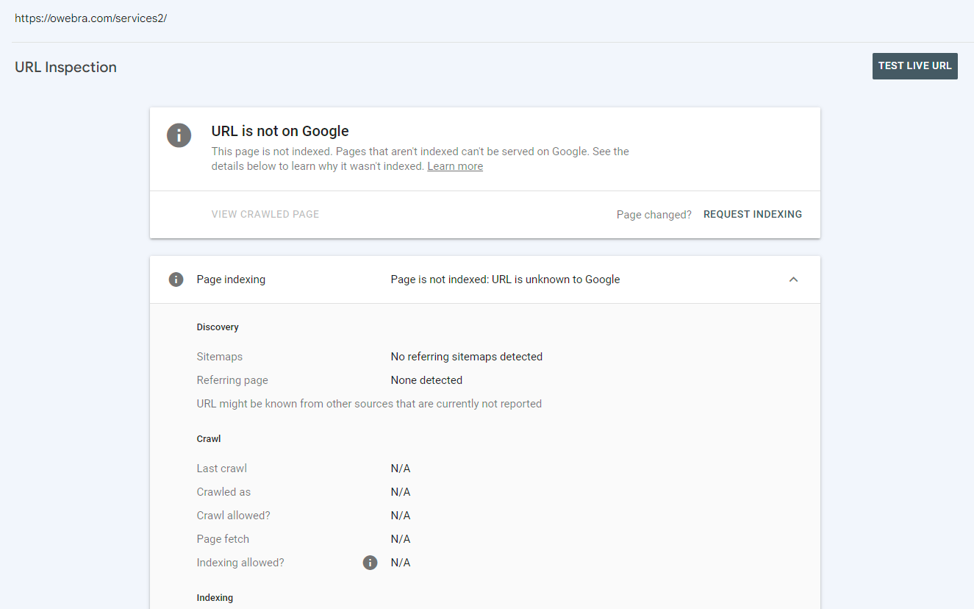Image resolution: width=974 pixels, height=609 pixels.
Task: Click the info icon beside URL is not on Google
Action: tap(179, 135)
